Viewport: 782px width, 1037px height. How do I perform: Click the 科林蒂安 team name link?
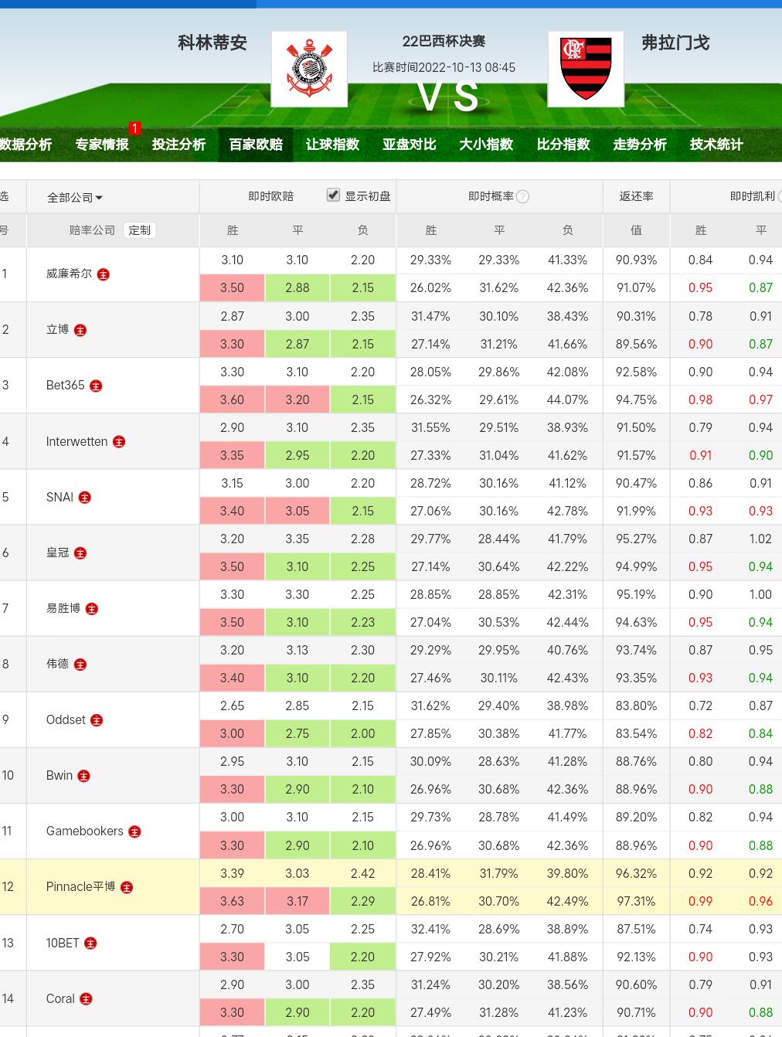[x=212, y=42]
